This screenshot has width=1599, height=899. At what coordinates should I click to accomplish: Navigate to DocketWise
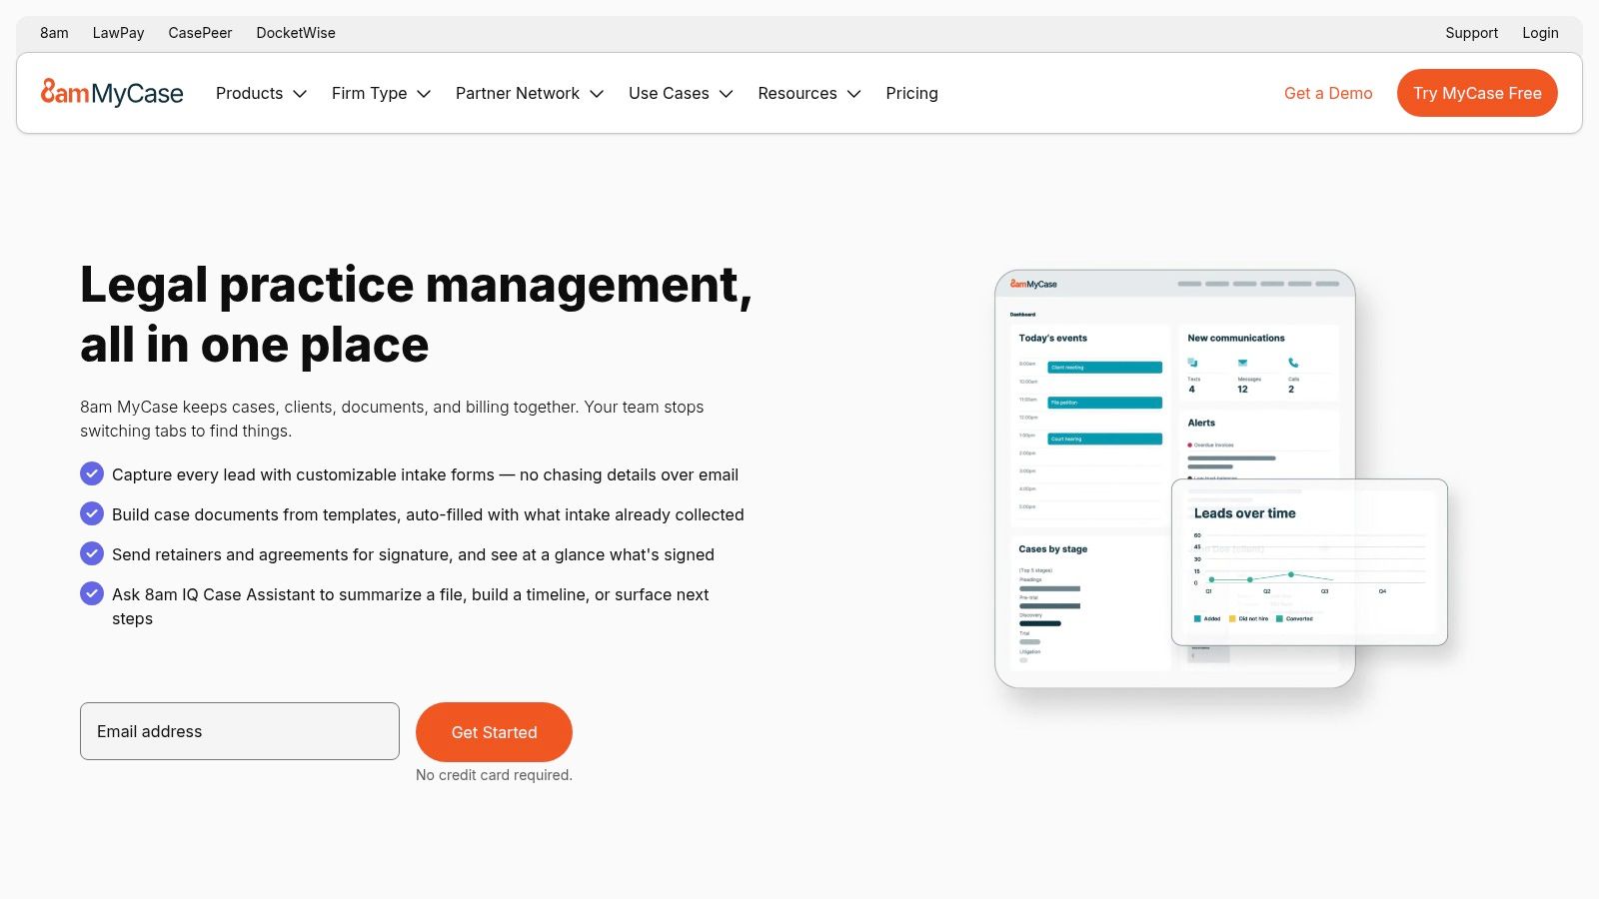tap(296, 33)
